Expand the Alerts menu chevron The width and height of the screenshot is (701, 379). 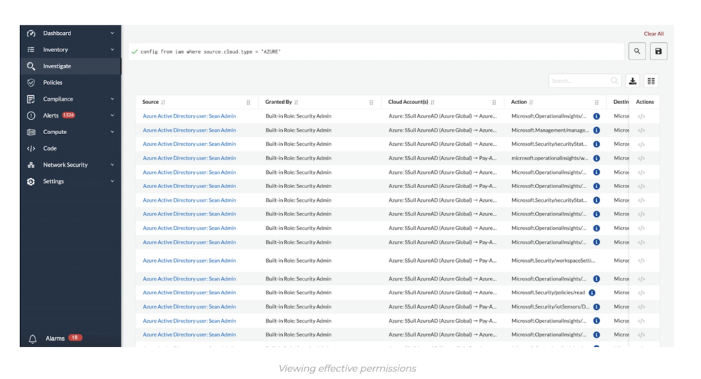pos(112,116)
